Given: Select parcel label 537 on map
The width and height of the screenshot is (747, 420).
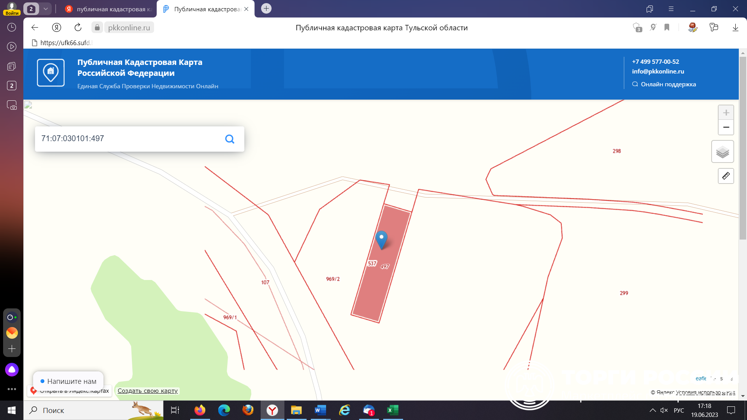Looking at the screenshot, I should pyautogui.click(x=372, y=263).
